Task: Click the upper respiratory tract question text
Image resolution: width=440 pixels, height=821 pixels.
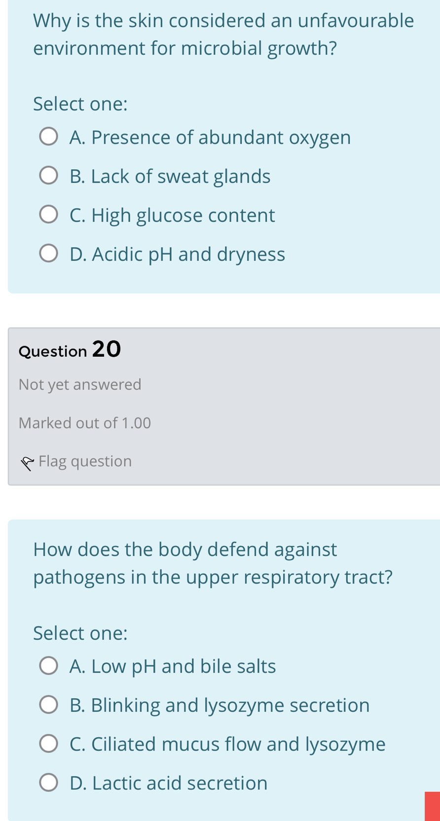Action: [x=213, y=563]
